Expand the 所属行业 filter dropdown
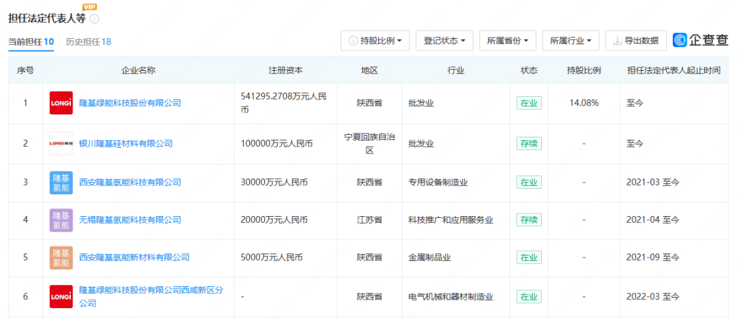 click(x=570, y=41)
